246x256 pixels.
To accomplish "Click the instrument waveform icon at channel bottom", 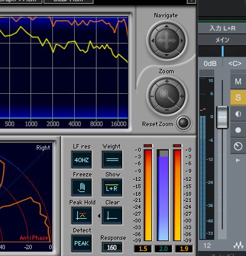I will coord(239,245).
